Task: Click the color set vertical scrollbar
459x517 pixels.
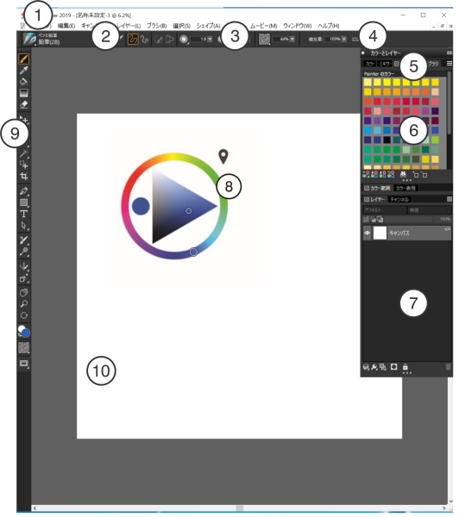Action: 450,103
